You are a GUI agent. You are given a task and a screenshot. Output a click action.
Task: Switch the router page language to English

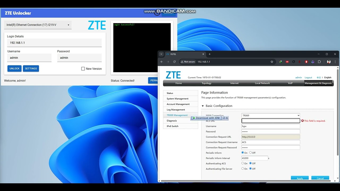click(328, 77)
